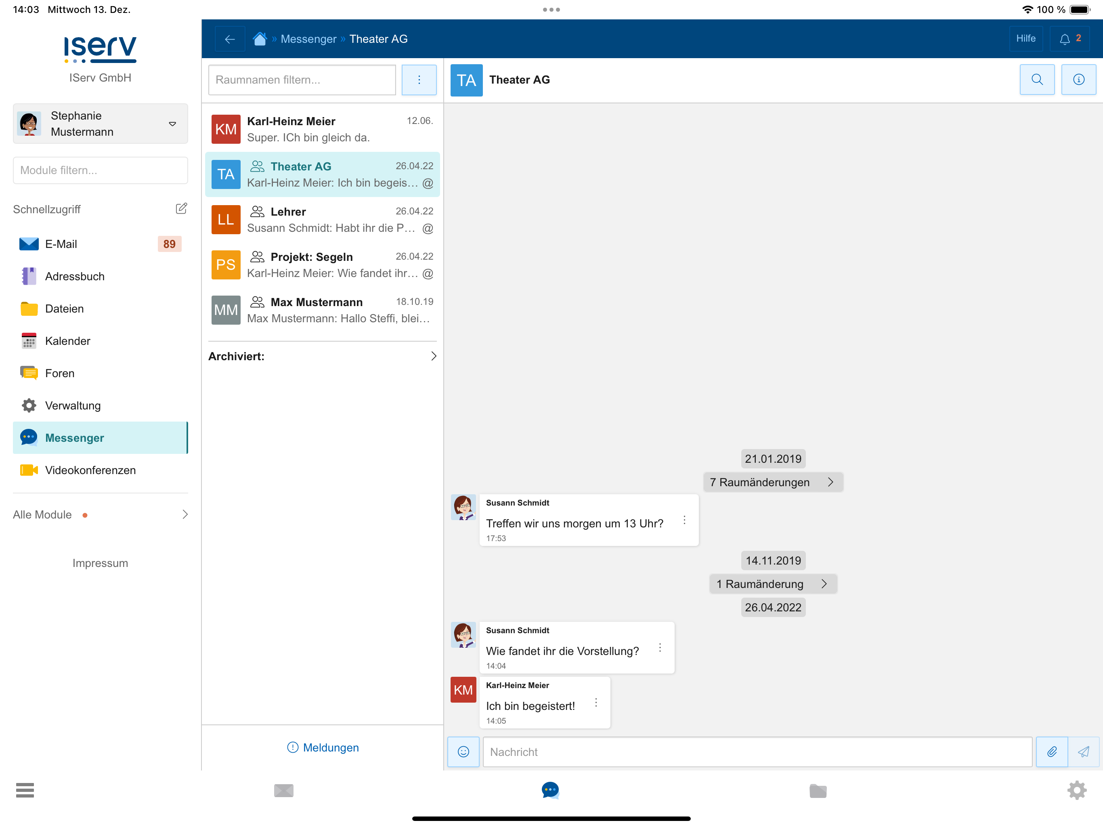Open notifications bell icon
This screenshot has height=827, width=1103.
point(1069,39)
